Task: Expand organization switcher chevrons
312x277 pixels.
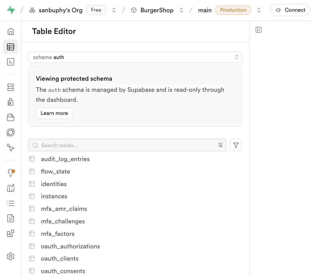Action: pos(114,10)
